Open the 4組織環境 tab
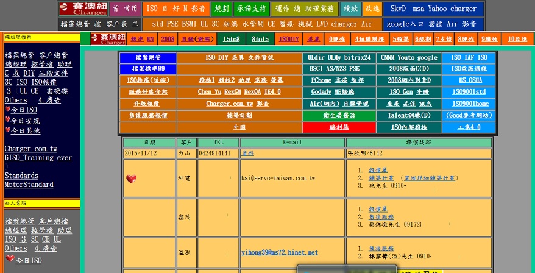 [x=369, y=39]
